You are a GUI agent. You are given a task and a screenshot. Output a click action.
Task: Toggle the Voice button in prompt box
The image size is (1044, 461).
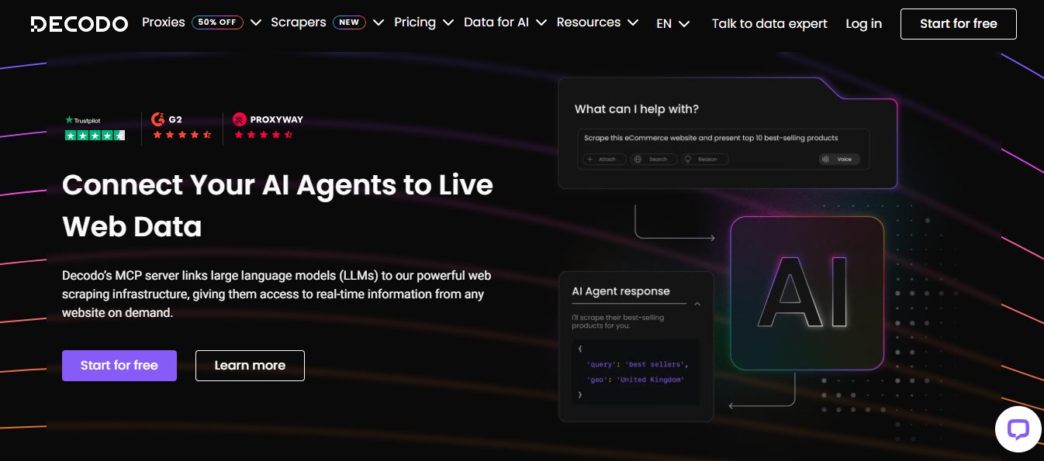(x=838, y=159)
